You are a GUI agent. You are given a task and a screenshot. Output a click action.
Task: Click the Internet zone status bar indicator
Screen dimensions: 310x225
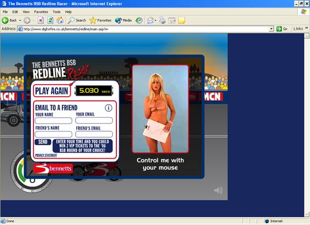274,221
